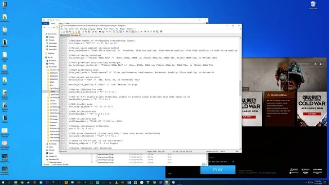Click the Zoom Out toolbar icon

click(x=110, y=32)
